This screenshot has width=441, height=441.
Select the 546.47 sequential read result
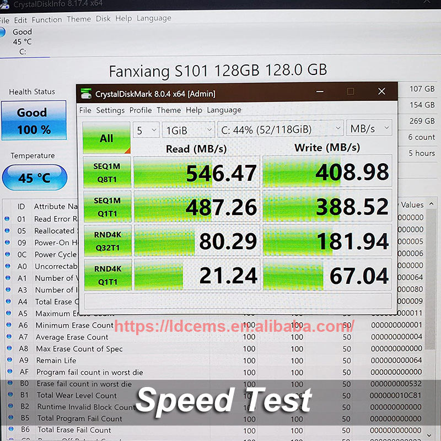[x=197, y=172]
